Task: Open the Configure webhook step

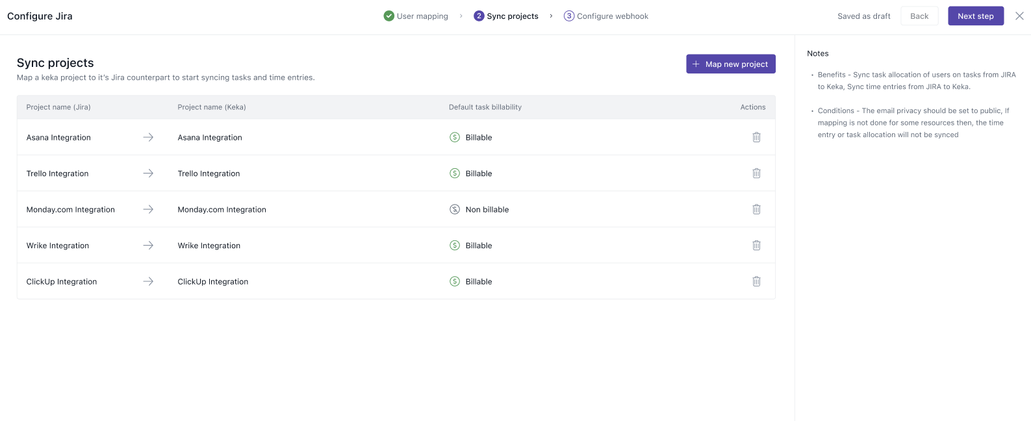Action: pyautogui.click(x=606, y=16)
